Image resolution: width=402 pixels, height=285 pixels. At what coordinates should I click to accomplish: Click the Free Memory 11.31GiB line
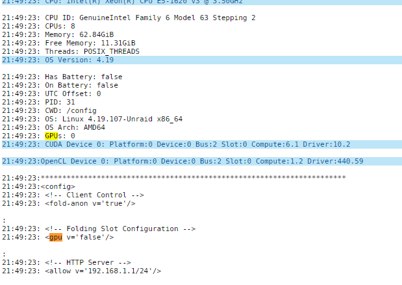pos(69,43)
